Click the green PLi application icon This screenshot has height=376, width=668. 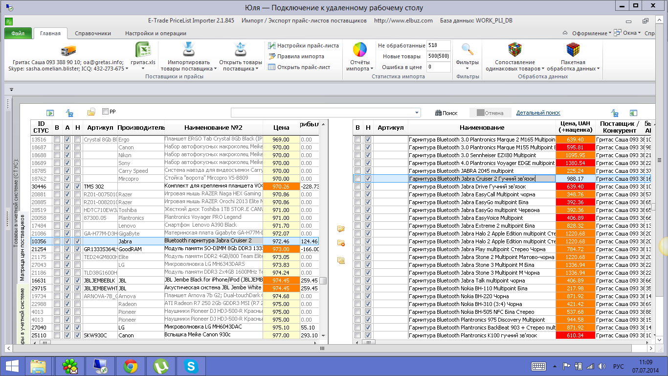(9, 21)
